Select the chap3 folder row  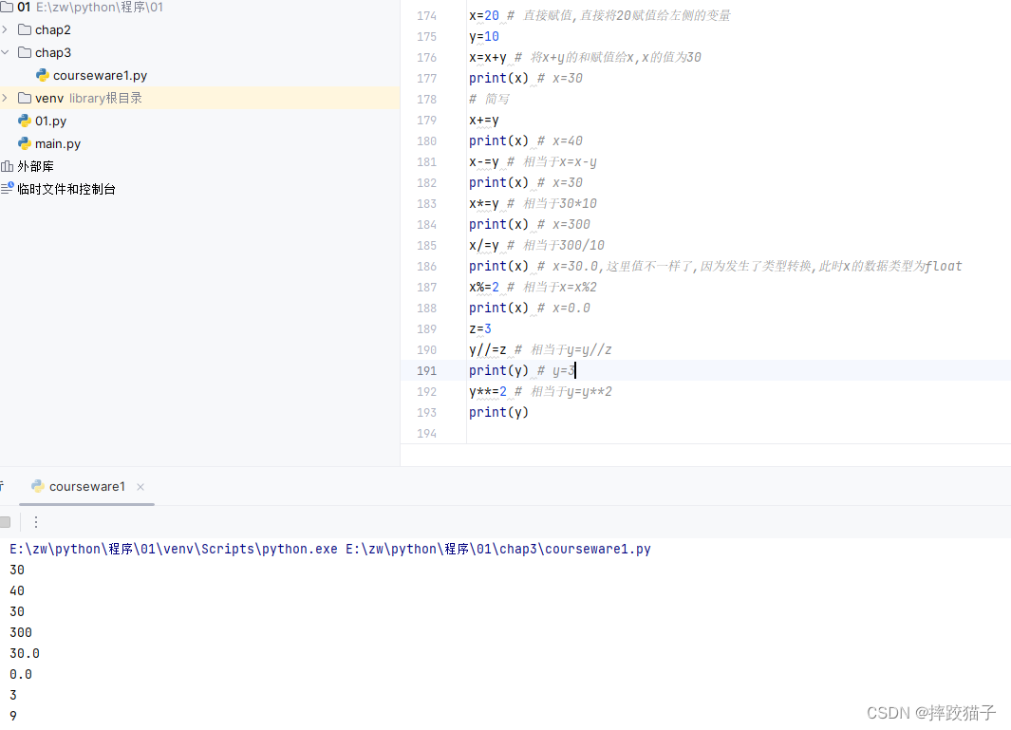pos(200,52)
